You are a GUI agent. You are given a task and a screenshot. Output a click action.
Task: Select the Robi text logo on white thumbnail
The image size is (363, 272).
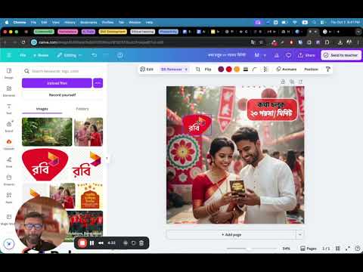coord(86,165)
